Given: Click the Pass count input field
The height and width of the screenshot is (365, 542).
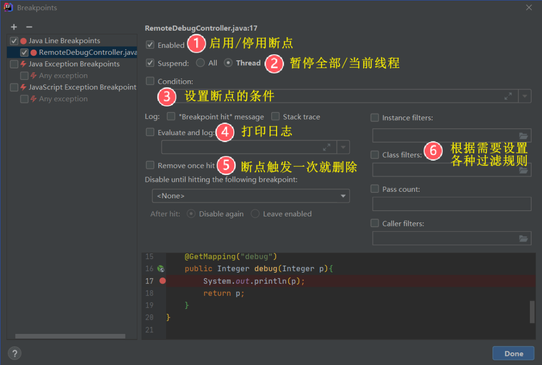Looking at the screenshot, I should coord(451,204).
